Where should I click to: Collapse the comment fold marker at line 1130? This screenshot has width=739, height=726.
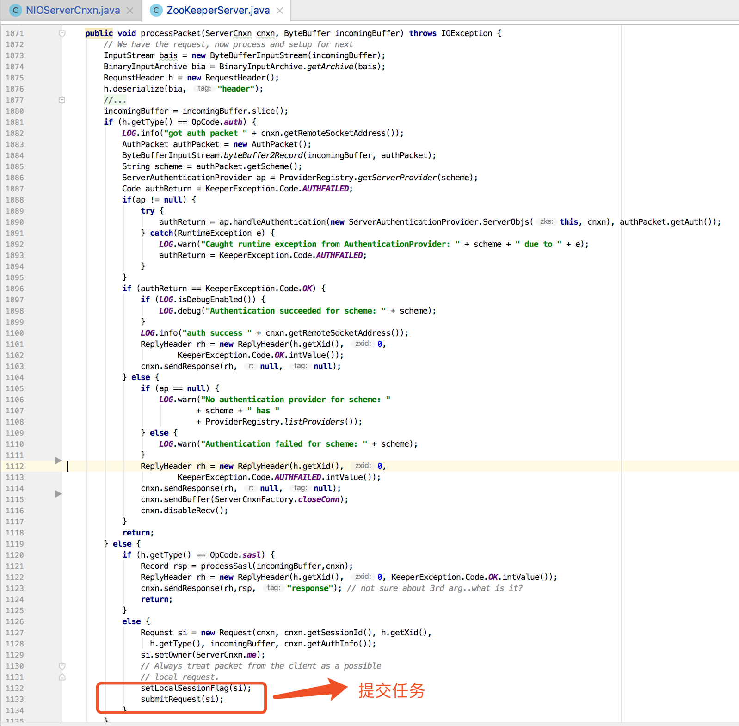pos(62,666)
